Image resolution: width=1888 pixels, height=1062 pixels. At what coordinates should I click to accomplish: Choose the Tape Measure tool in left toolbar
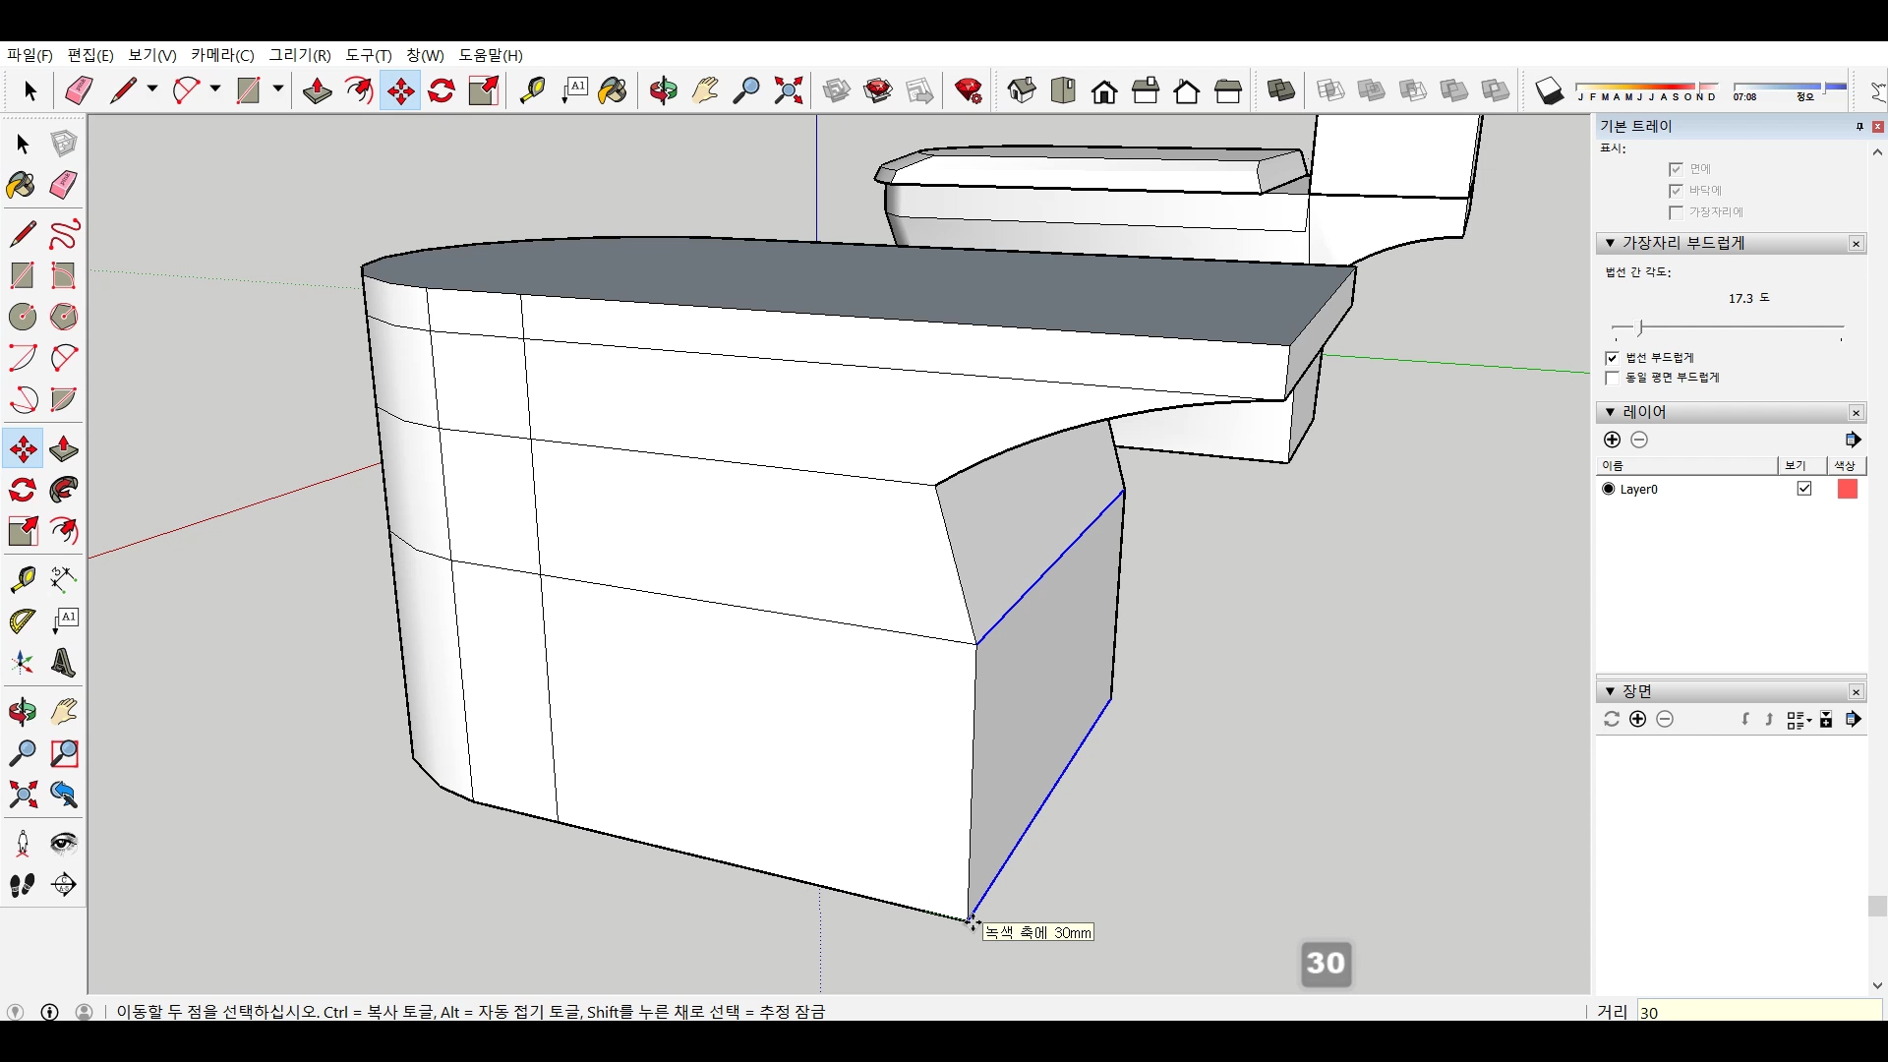pyautogui.click(x=23, y=579)
